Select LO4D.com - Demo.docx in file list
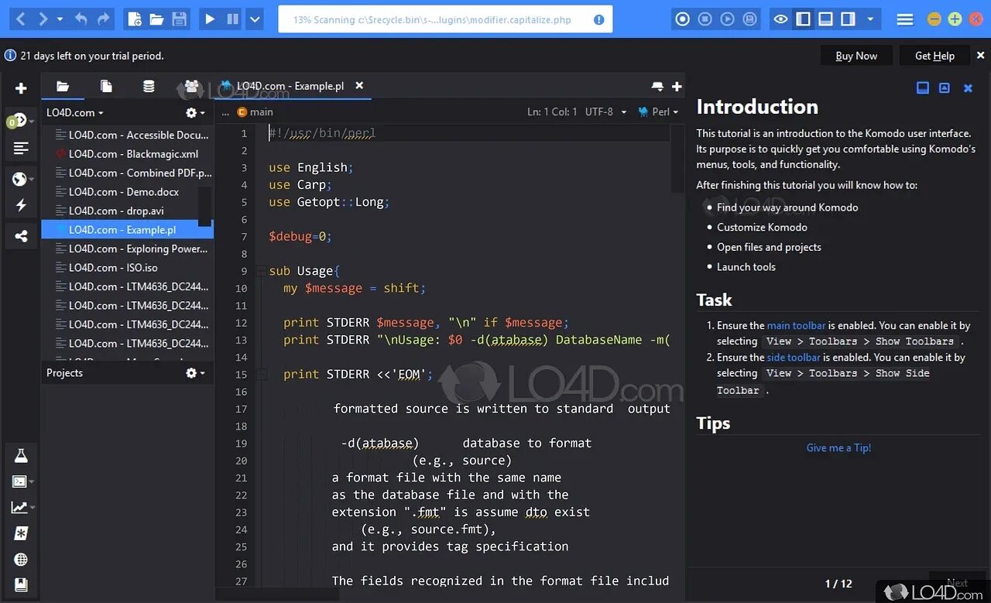 pyautogui.click(x=124, y=192)
